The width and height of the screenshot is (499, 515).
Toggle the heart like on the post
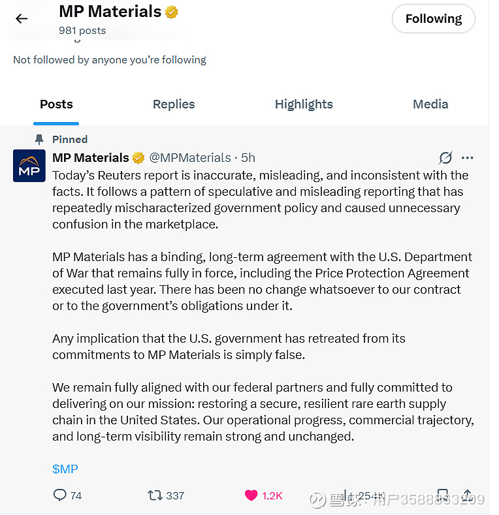click(251, 495)
